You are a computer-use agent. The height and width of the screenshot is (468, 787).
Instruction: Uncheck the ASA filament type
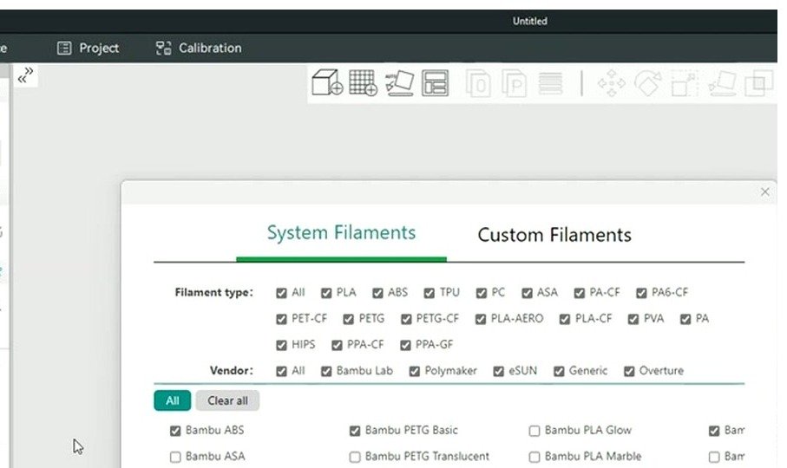click(x=527, y=293)
